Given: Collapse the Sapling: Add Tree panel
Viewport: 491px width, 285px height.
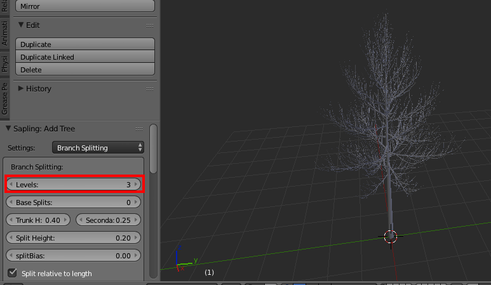Looking at the screenshot, I should pos(8,128).
